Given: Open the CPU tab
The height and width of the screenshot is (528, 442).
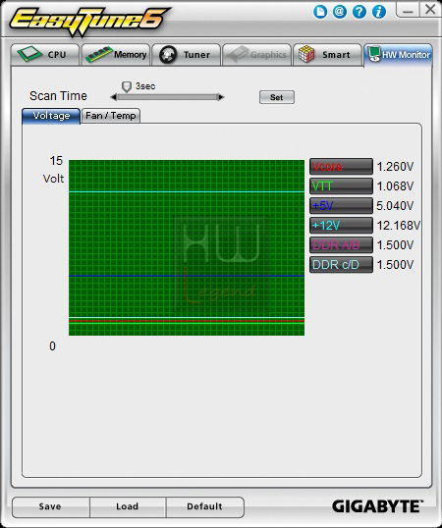Looking at the screenshot, I should click(45, 55).
